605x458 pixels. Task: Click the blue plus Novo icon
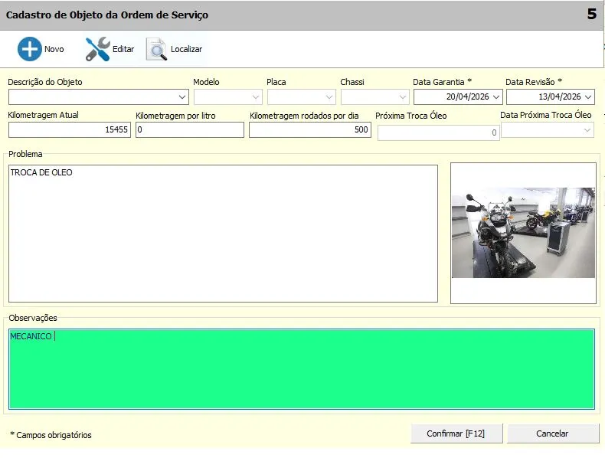coord(29,49)
